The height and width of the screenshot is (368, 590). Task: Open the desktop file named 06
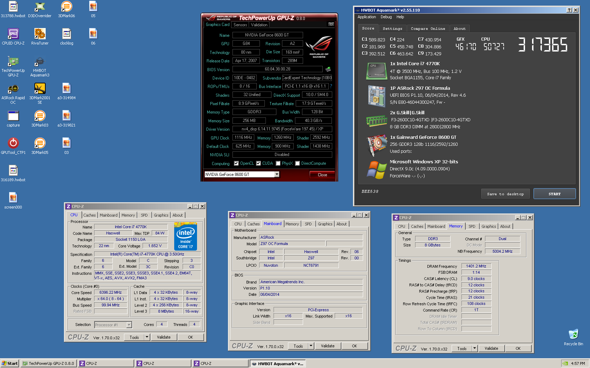(x=93, y=37)
